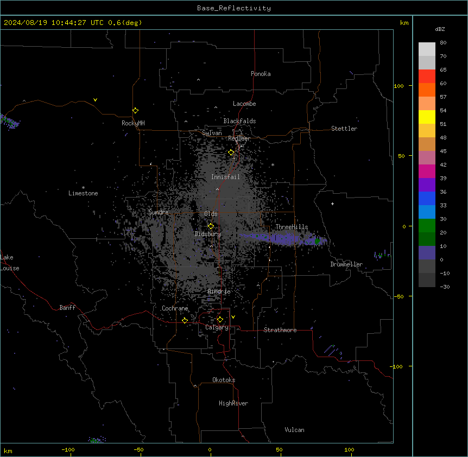The image size is (468, 457).
Task: Click the yellow station marker near RockyMH
Action: (135, 111)
